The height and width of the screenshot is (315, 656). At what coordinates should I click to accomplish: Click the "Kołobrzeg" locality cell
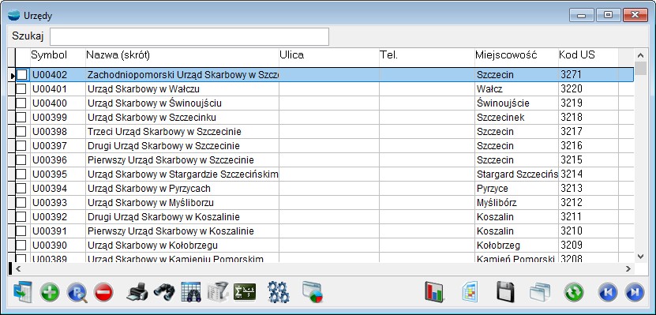point(516,246)
